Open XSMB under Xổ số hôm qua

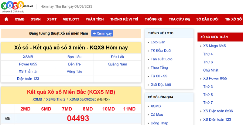(x=156, y=106)
